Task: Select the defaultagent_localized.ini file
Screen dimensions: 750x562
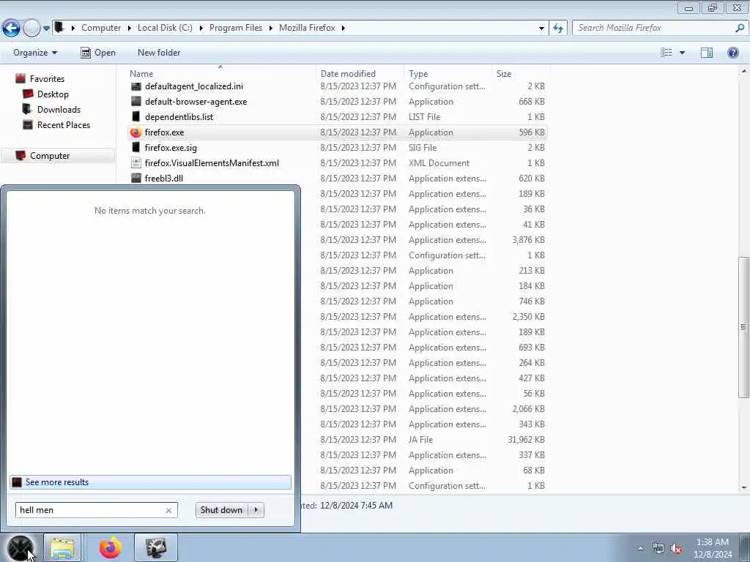Action: pyautogui.click(x=337, y=86)
